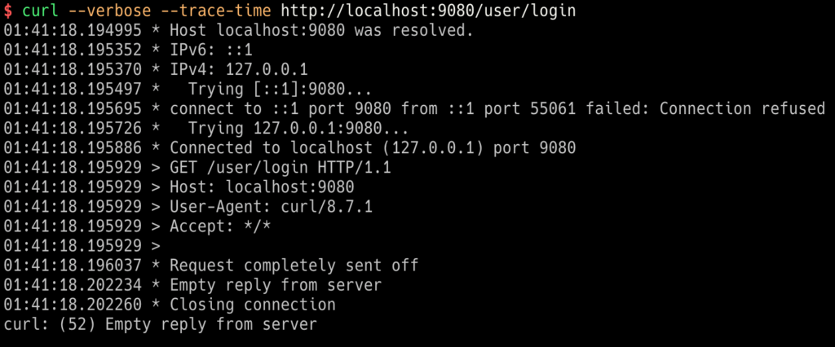Click the "Trying [::1]:9080..." text
This screenshot has width=835, height=347.
280,90
